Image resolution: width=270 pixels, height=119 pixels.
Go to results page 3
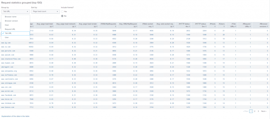click(258, 111)
